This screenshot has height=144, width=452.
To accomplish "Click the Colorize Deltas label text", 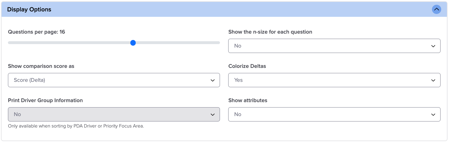I will coord(247,66).
